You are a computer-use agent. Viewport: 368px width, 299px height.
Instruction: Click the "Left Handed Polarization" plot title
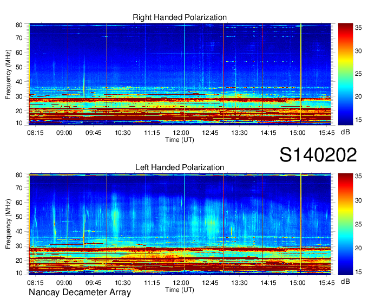tap(180, 167)
